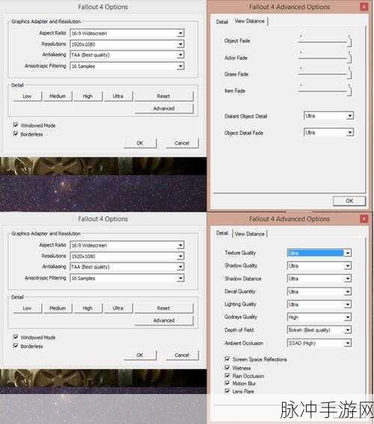Choose High detail preset in lower Options window
374x424 pixels.
[x=88, y=309]
